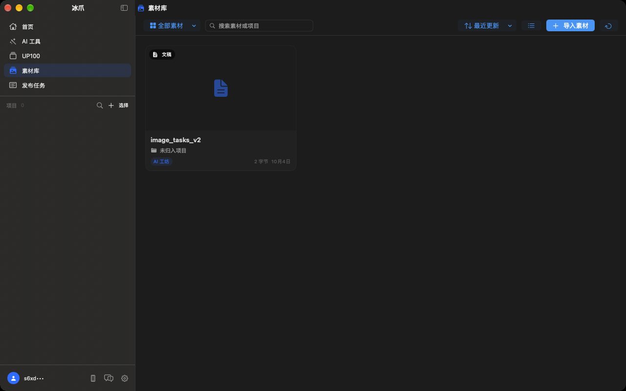Refresh the material library with the reload icon
This screenshot has height=391, width=626.
coord(608,26)
